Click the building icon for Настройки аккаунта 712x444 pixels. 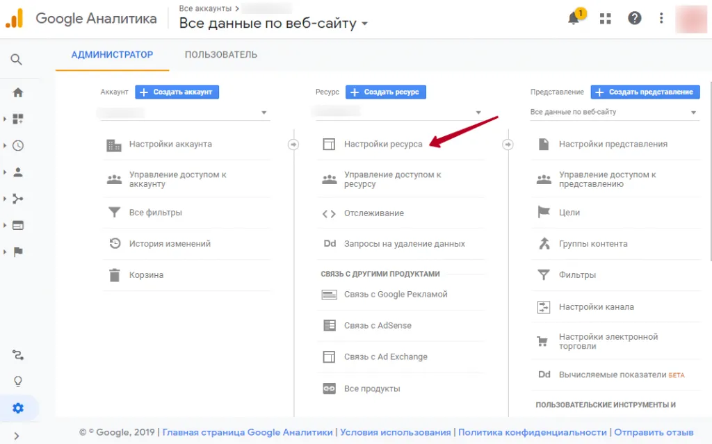tap(114, 145)
